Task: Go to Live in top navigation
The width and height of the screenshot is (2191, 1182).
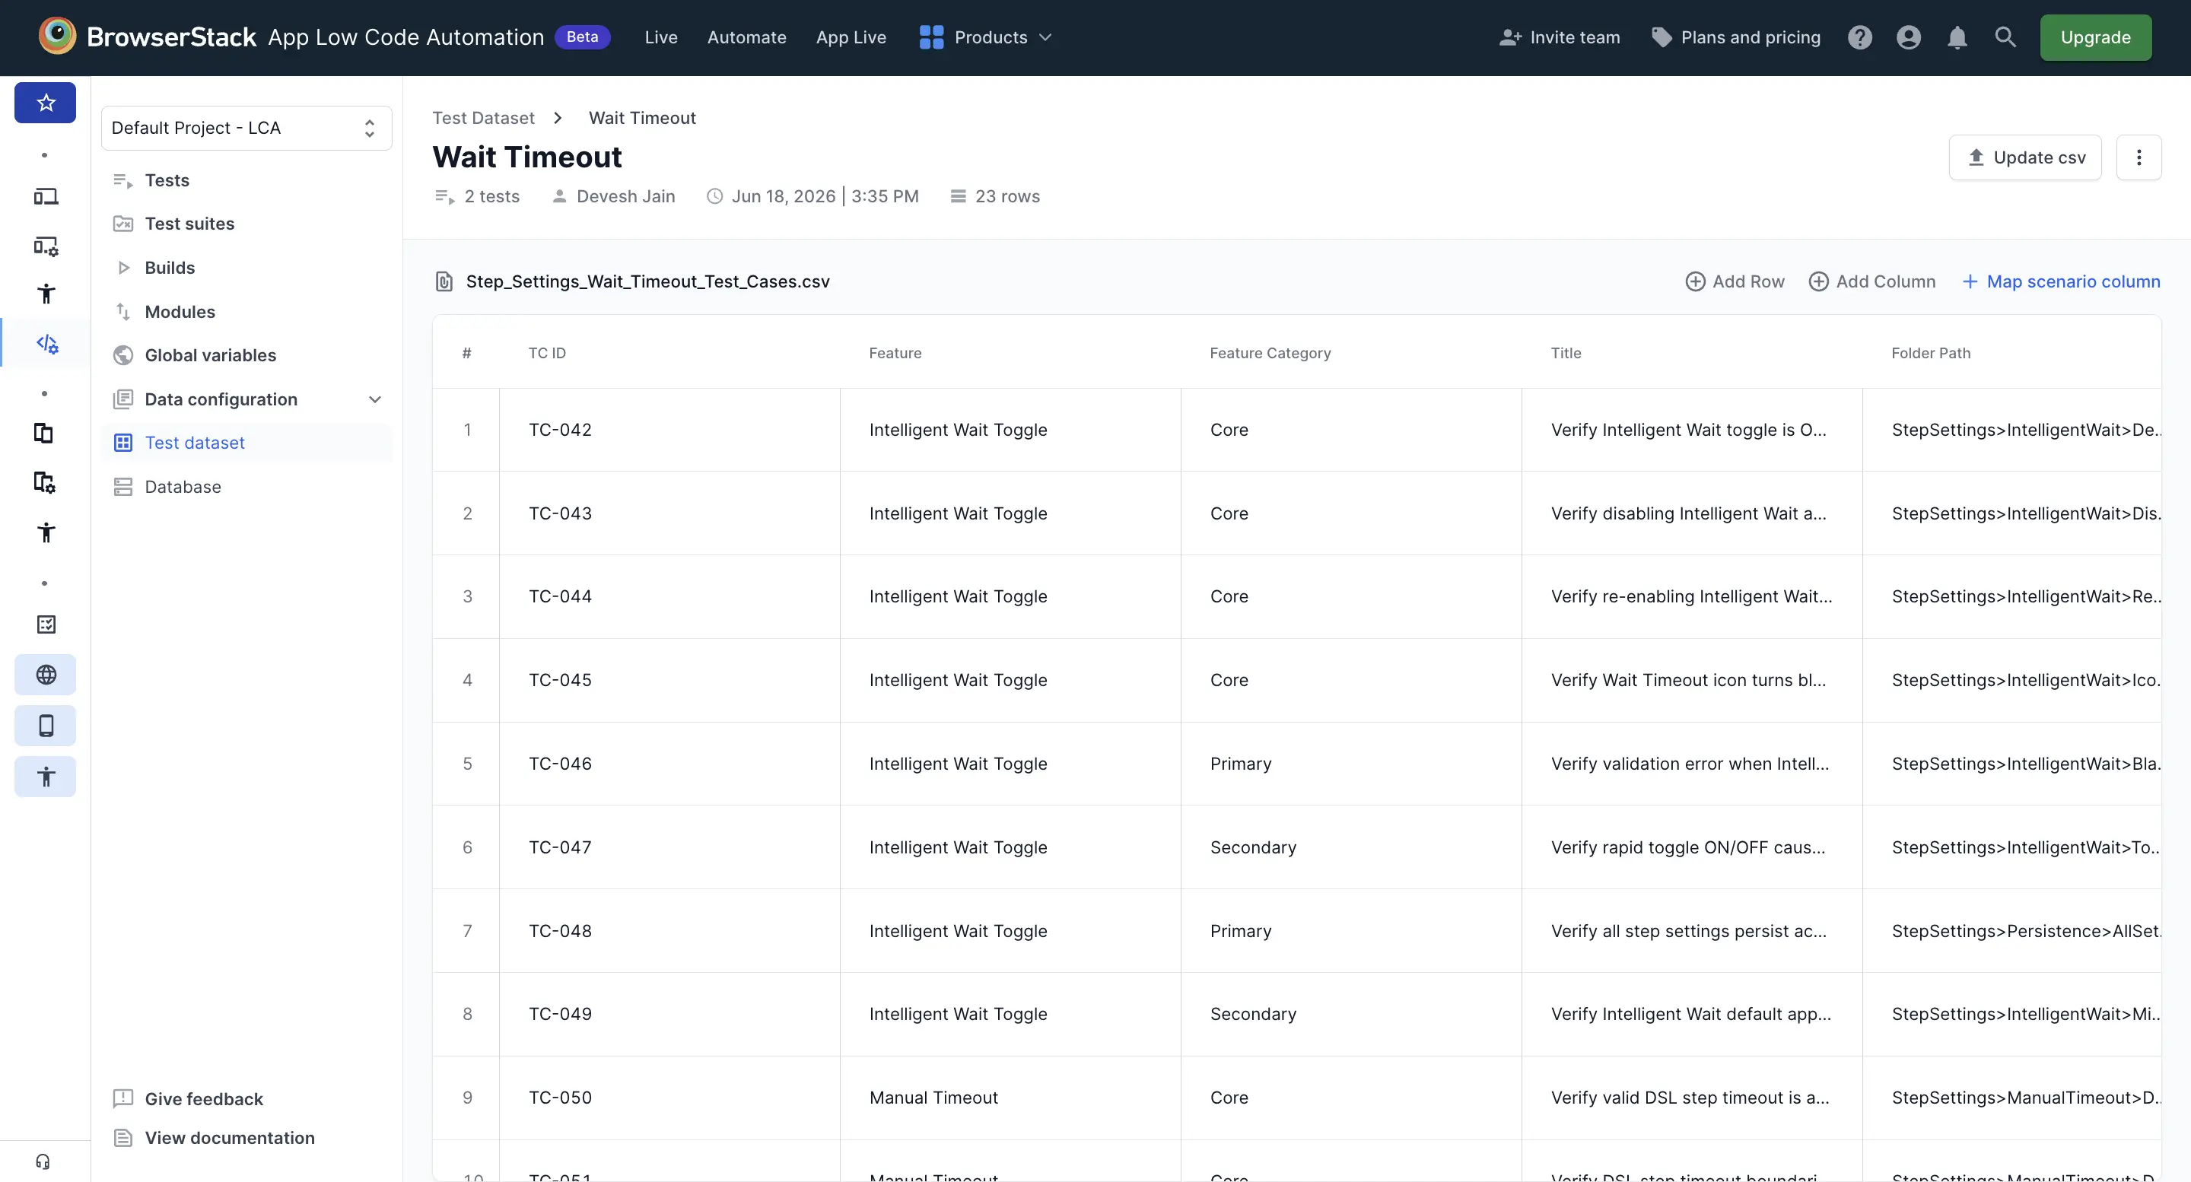Action: 661,37
